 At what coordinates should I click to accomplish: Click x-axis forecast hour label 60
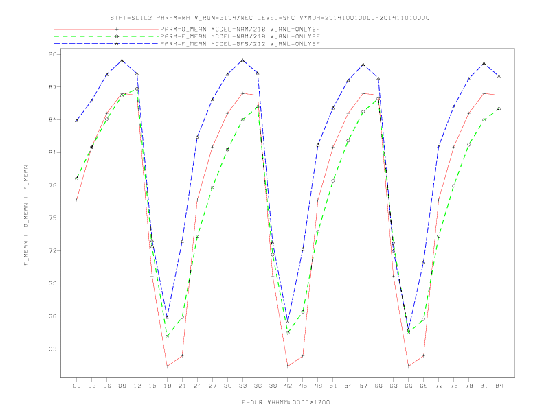378,386
